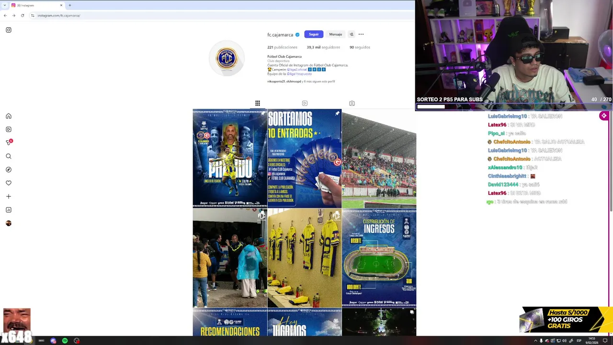Click chat username David123444
Viewport: 613px width, 345px height.
coord(503,184)
